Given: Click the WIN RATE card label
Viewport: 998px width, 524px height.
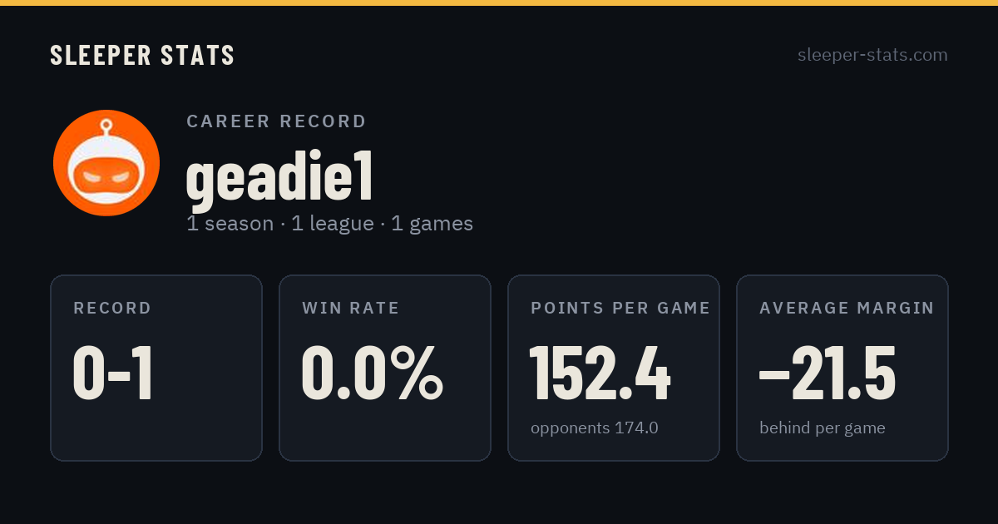Looking at the screenshot, I should coord(351,309).
